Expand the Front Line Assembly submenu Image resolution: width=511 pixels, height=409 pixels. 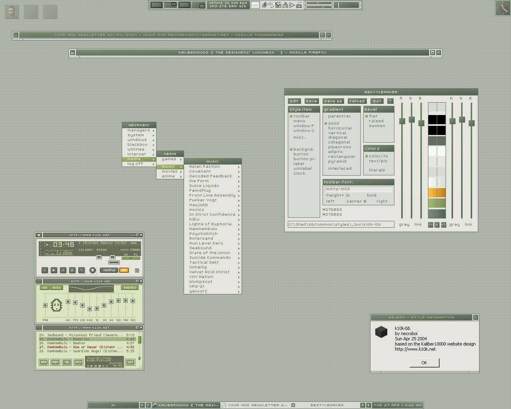[212, 195]
